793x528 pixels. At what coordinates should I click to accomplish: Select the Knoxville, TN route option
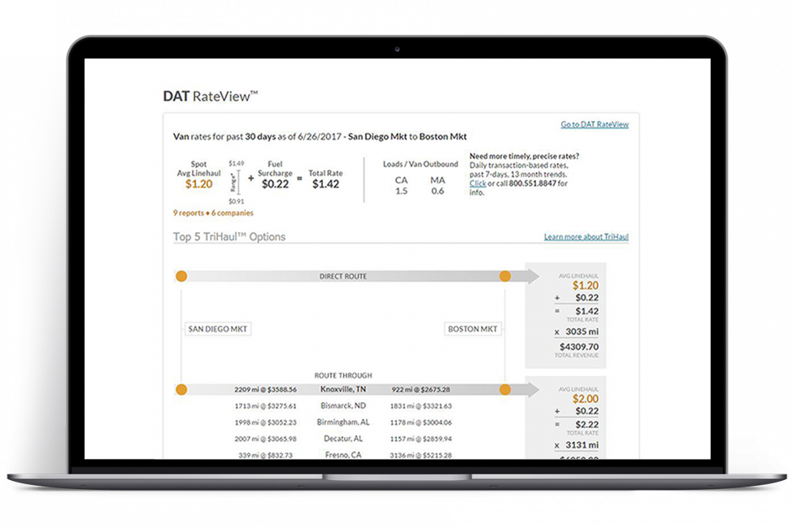click(343, 389)
